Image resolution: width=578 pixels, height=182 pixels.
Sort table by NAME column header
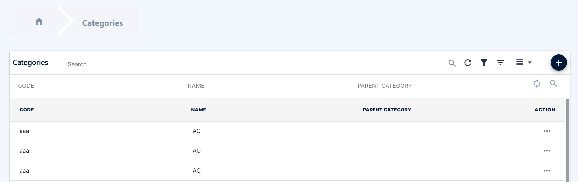pos(199,110)
